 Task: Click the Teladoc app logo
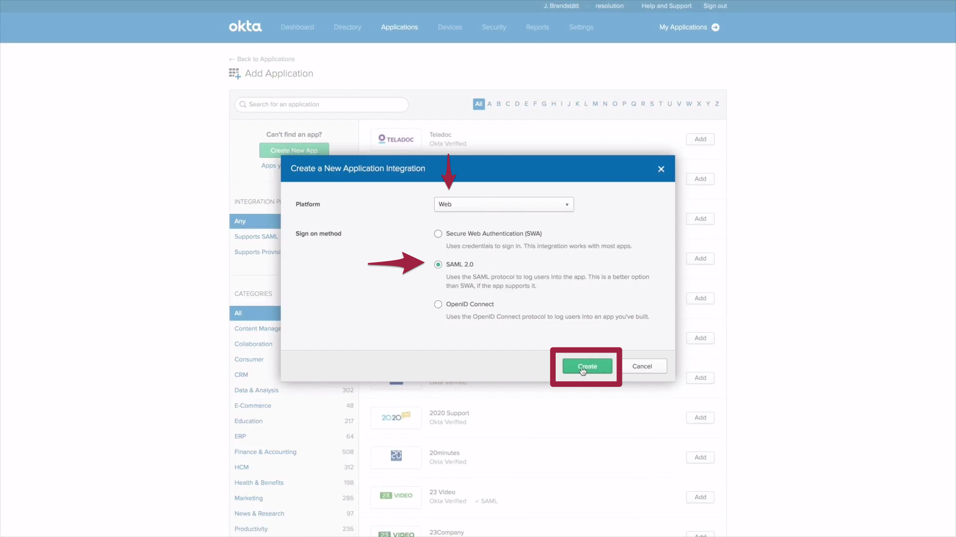(x=396, y=139)
